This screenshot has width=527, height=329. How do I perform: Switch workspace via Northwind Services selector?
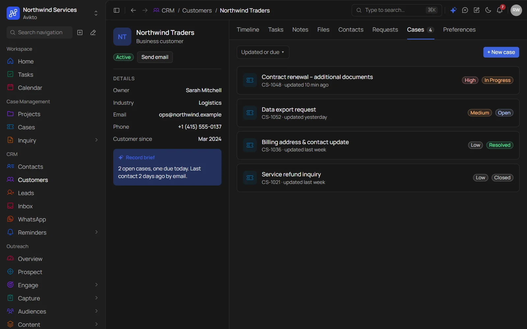pos(53,13)
